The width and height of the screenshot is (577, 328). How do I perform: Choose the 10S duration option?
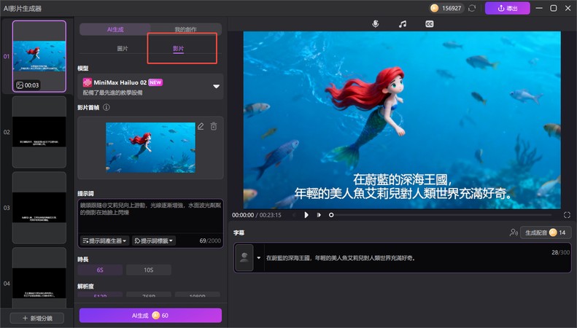coord(149,270)
